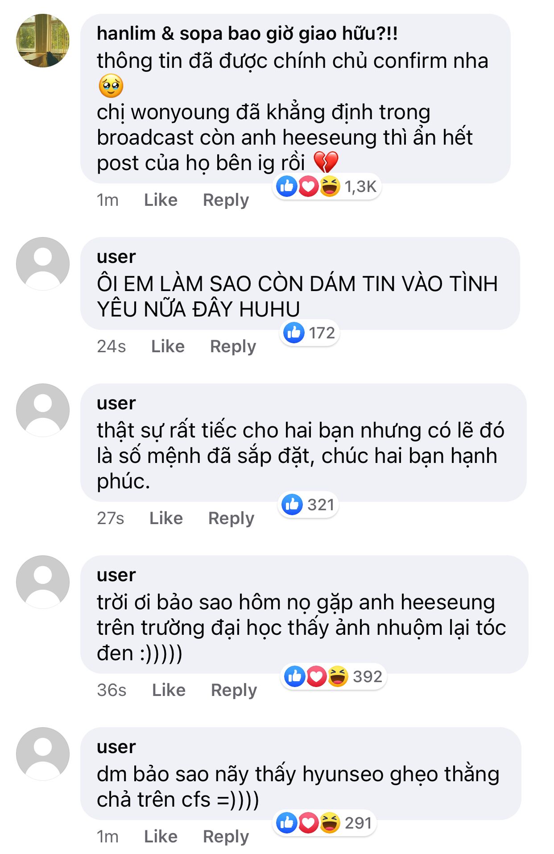
Task: Like the hyunseo comment at the bottom
Action: tap(161, 836)
